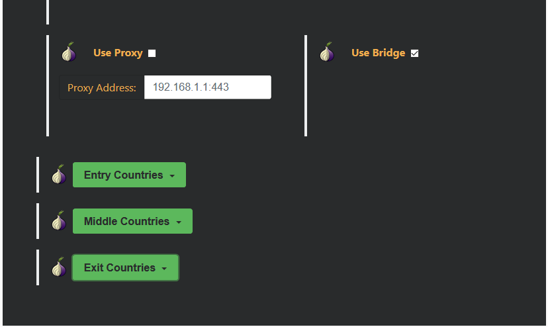The width and height of the screenshot is (548, 327).
Task: Uncheck the Use Bridge checkbox
Action: (x=415, y=54)
